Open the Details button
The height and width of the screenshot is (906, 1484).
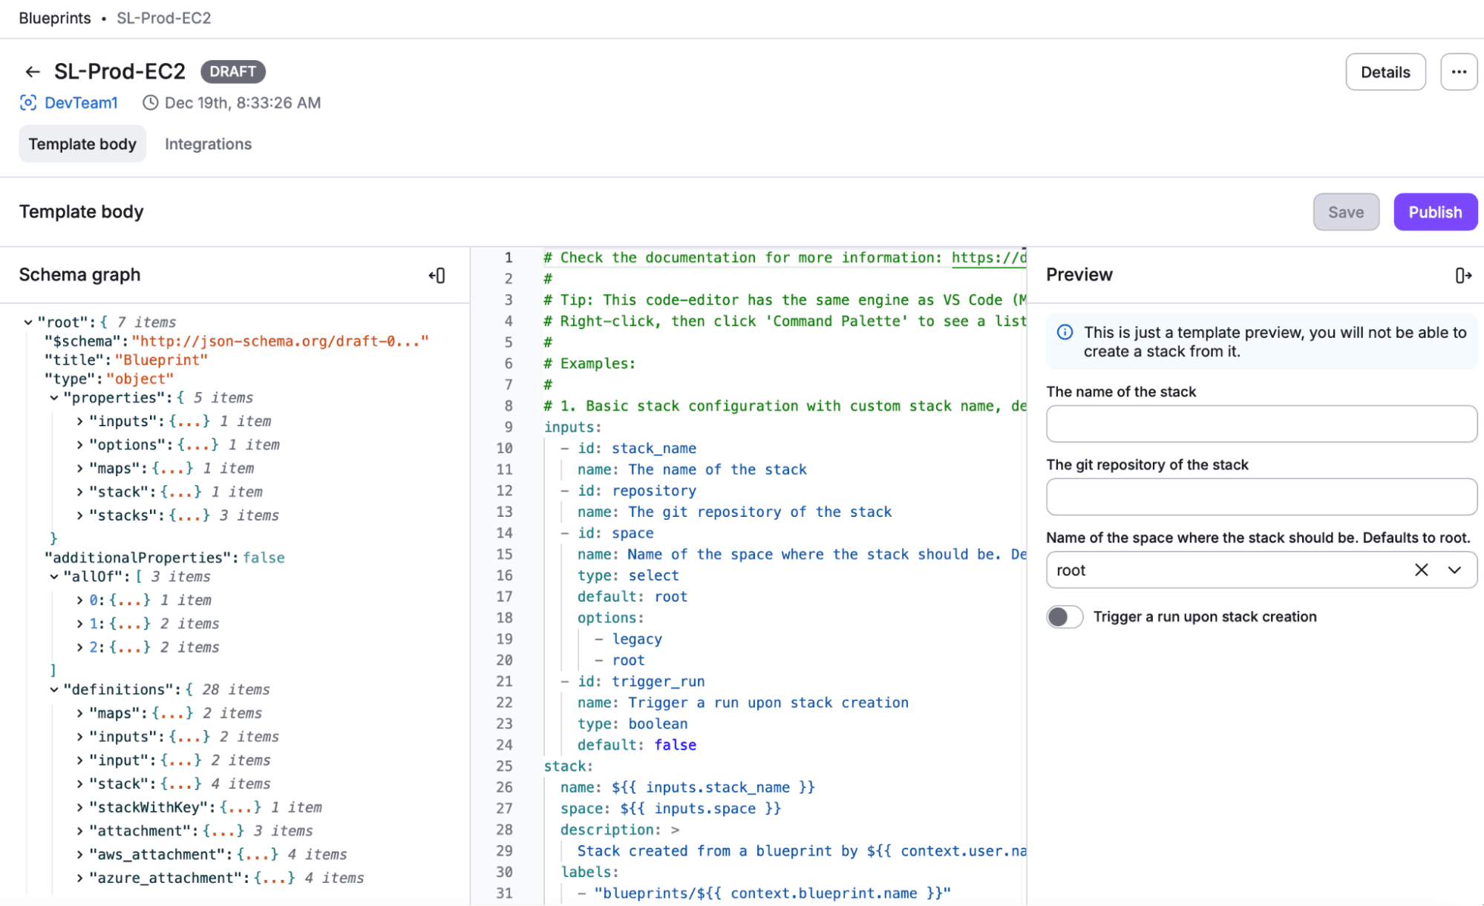click(x=1385, y=72)
